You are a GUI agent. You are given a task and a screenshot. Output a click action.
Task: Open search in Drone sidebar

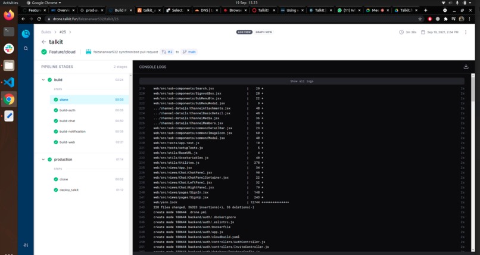(26, 48)
